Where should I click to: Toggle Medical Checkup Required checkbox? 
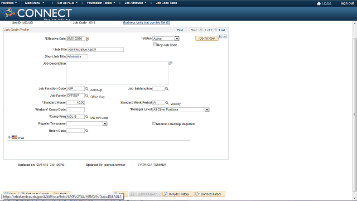(x=154, y=123)
